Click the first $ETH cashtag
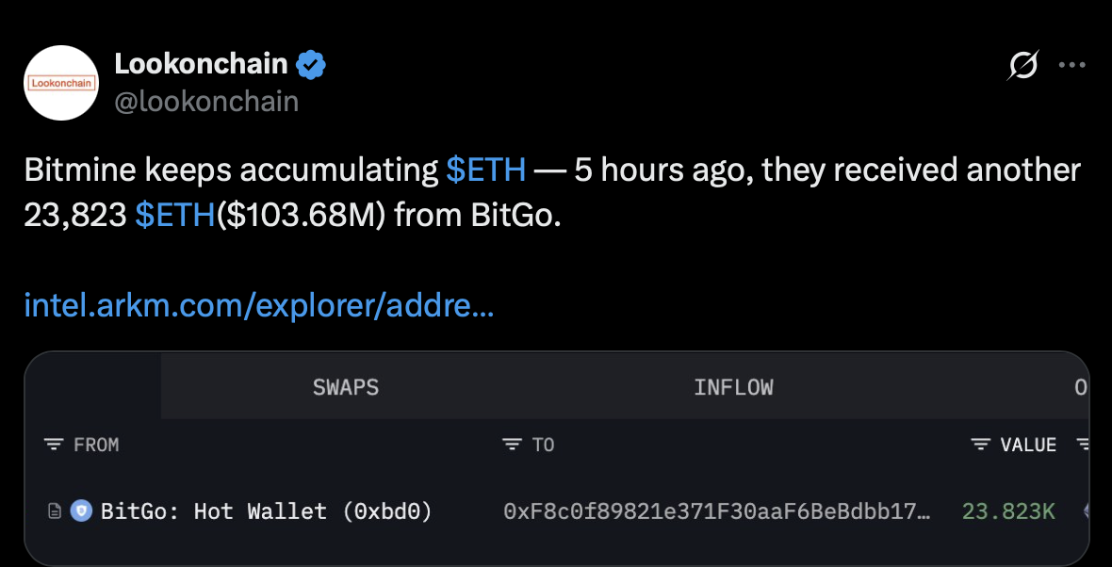 [x=485, y=170]
